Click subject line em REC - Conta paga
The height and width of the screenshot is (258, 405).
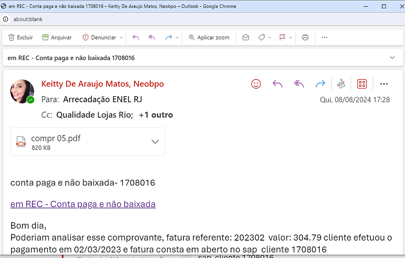[x=71, y=58]
